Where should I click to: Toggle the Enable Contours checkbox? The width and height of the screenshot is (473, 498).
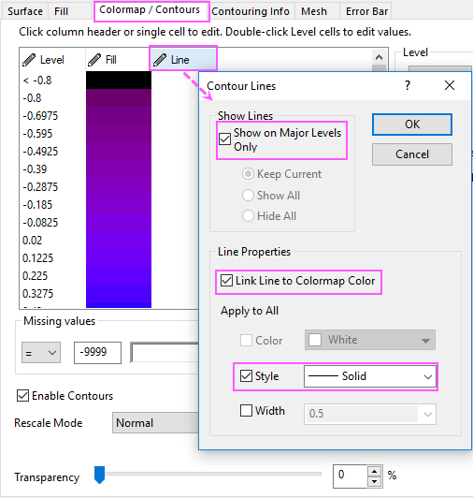22,396
